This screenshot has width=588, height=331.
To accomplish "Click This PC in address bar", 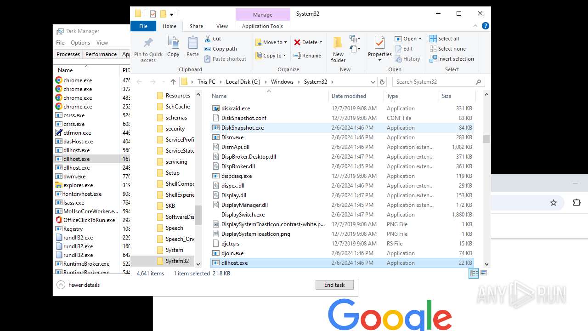I will [x=206, y=82].
